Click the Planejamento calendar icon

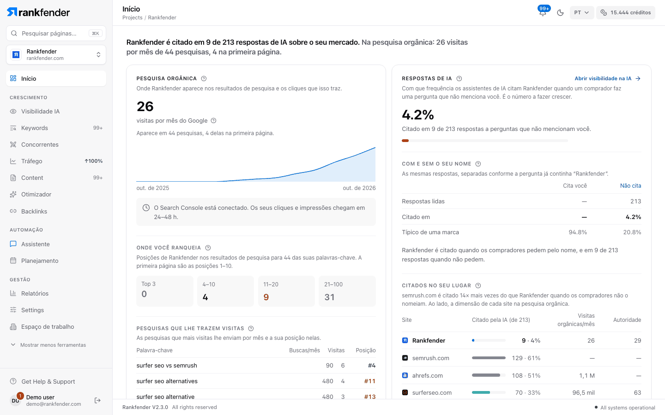[13, 261]
